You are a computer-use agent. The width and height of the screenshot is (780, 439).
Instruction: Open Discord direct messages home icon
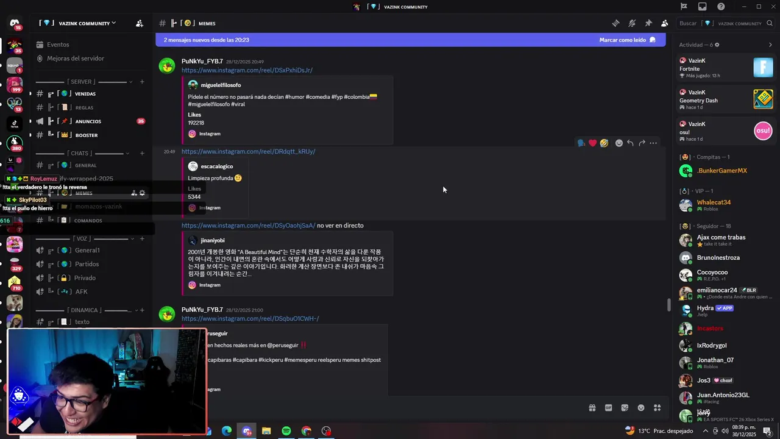point(15,23)
